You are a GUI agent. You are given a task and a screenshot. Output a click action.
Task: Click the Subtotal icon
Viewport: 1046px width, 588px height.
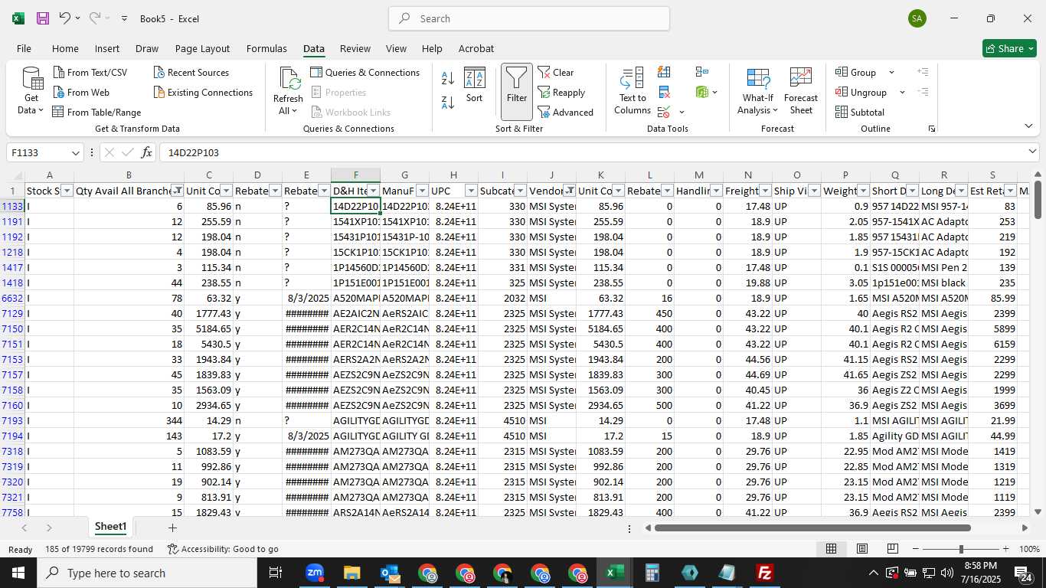842,113
